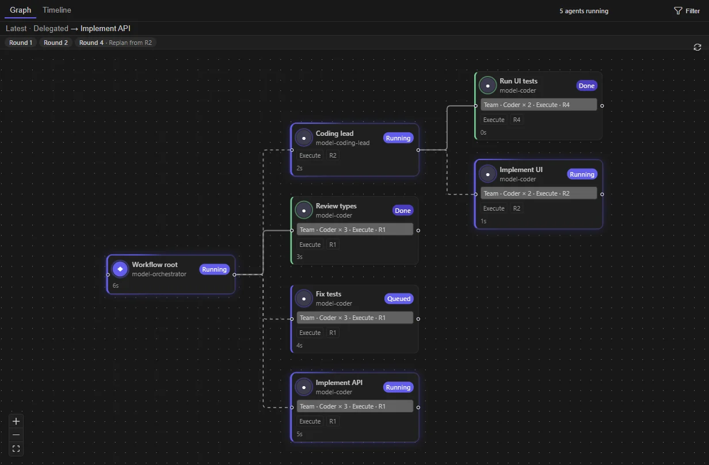Click the R2 tag on Implement UI
The width and height of the screenshot is (709, 465).
click(517, 208)
